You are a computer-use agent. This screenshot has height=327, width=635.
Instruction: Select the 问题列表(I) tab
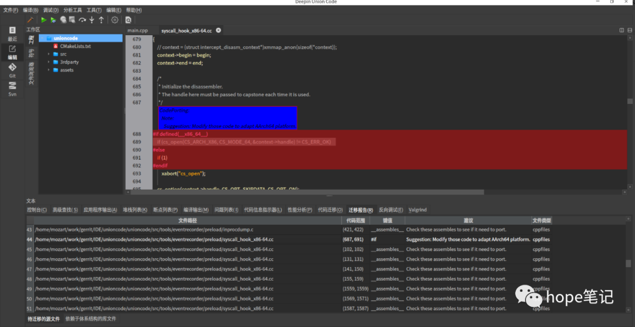(226, 210)
